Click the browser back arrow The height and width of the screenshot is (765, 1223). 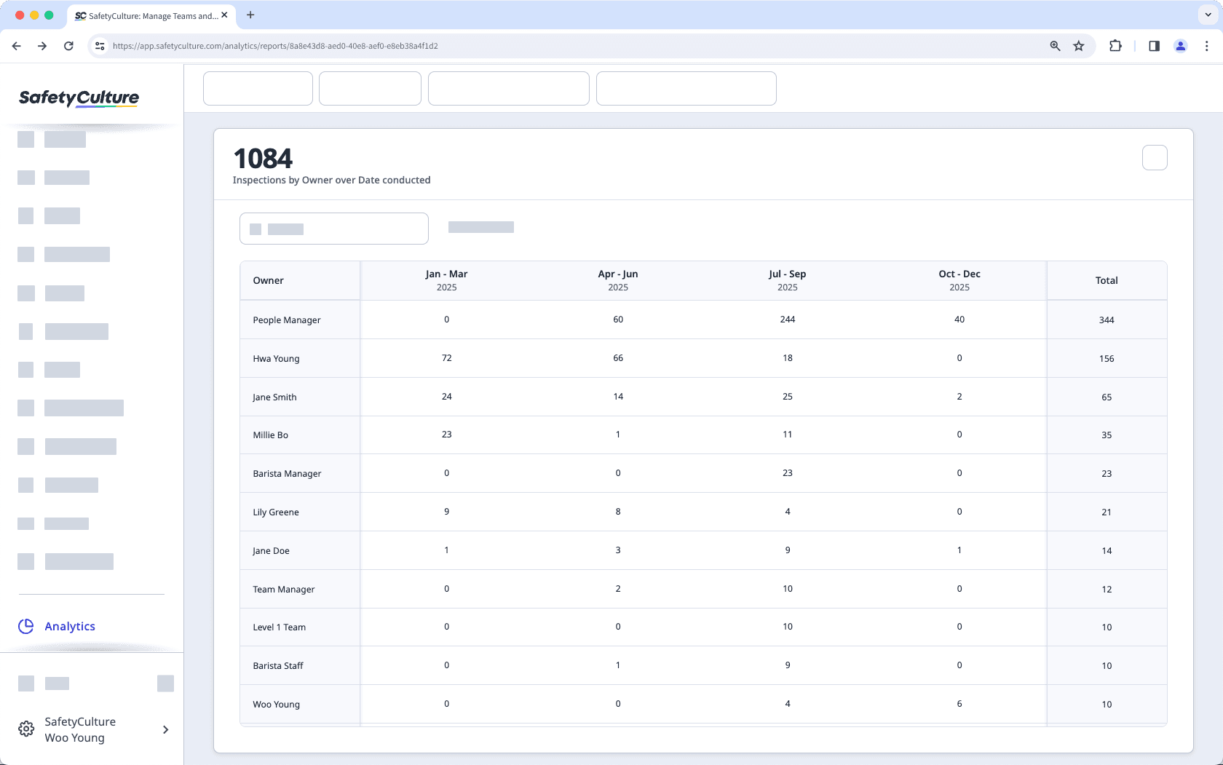click(x=16, y=45)
